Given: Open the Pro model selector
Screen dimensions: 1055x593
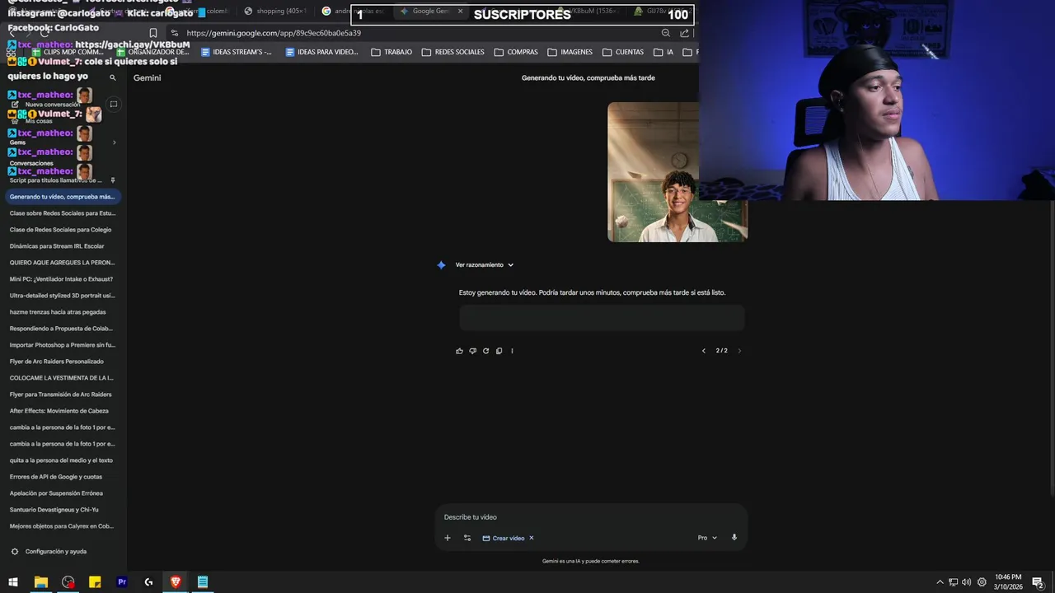Looking at the screenshot, I should [707, 538].
